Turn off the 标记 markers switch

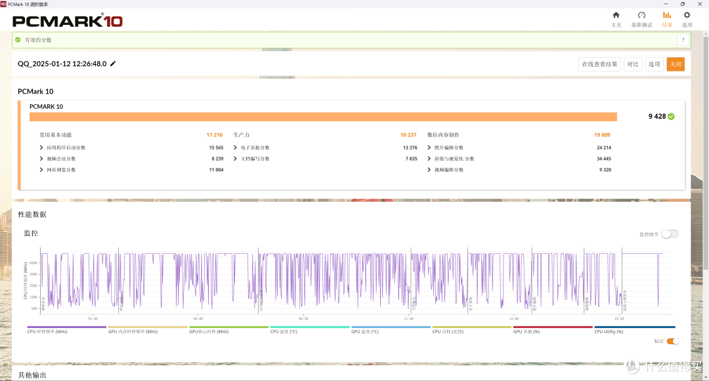click(x=673, y=341)
